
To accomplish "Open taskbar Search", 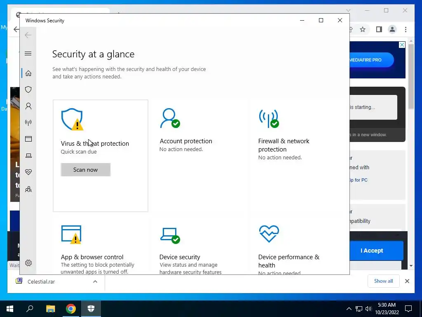I will coord(30,309).
